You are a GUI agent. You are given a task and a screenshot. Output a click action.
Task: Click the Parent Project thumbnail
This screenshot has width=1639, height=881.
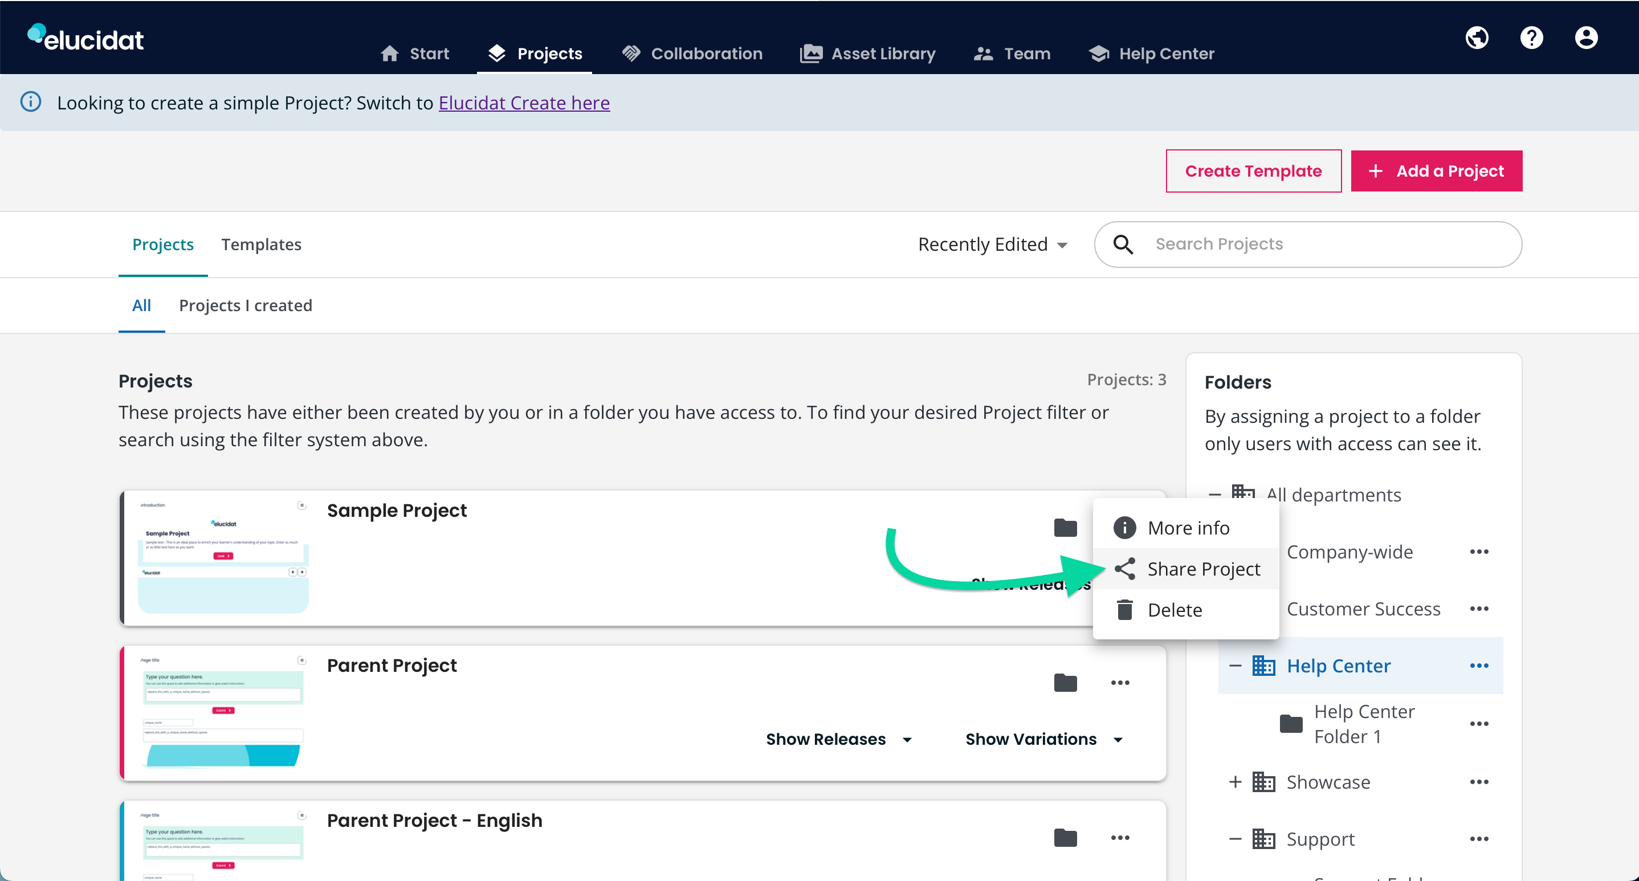[x=223, y=712]
